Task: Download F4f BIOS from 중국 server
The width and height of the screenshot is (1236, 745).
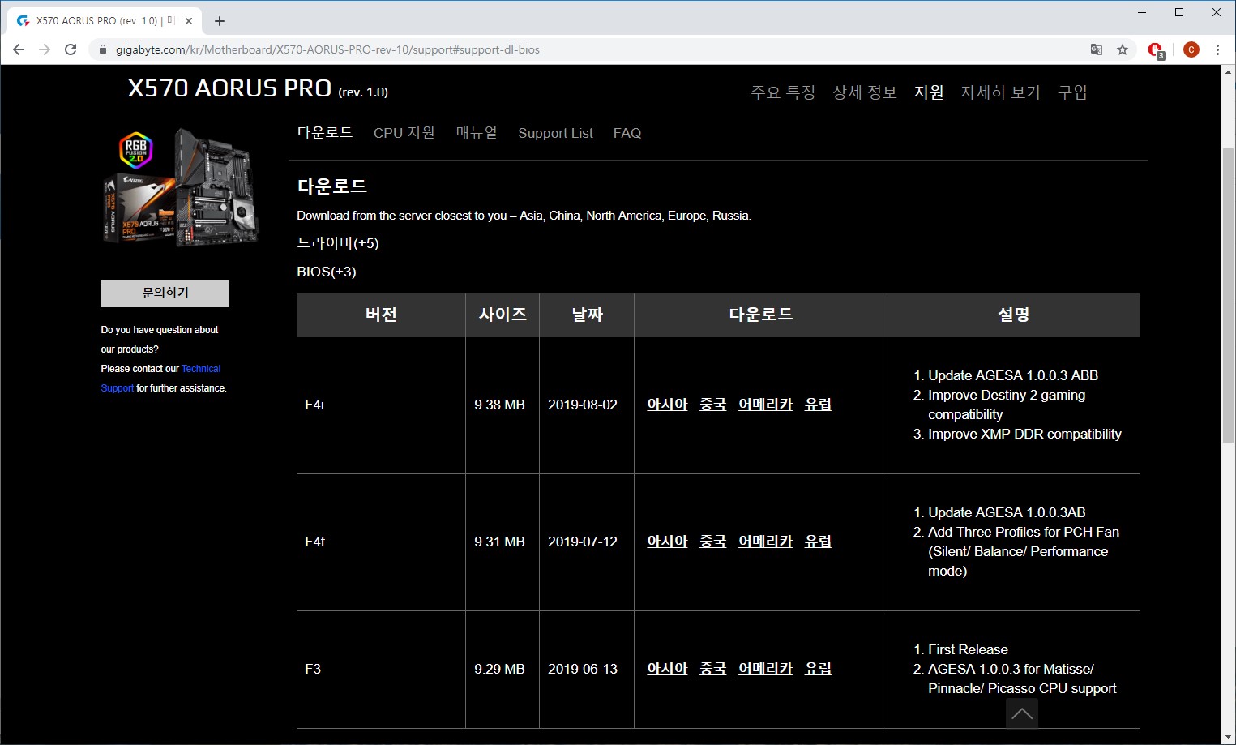Action: (713, 542)
